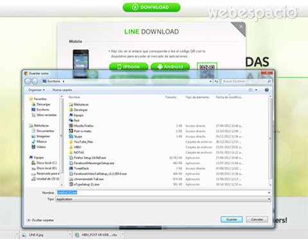Viewport: 308px width, 239px height.
Task: Click Nueva carpeta button
Action: [62, 90]
